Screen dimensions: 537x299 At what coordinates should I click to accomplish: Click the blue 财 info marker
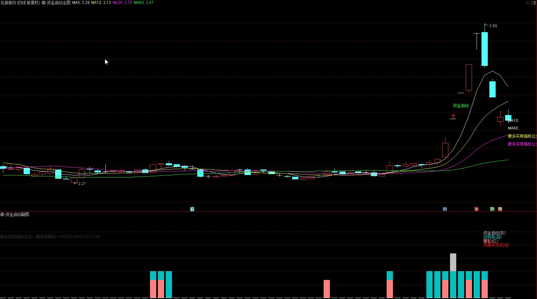445,209
